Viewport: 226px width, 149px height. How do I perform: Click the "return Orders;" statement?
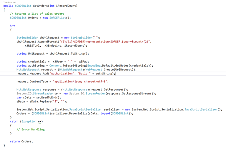[21, 141]
